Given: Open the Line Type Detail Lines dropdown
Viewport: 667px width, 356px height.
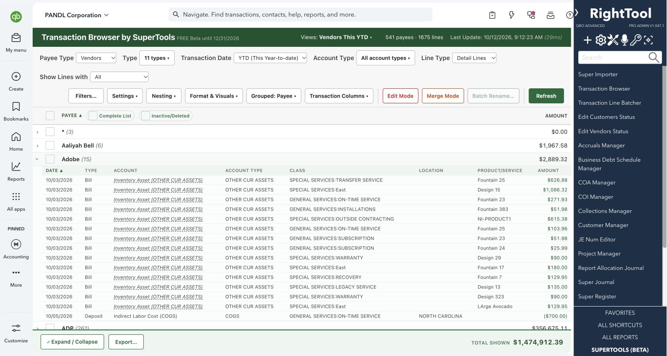Looking at the screenshot, I should (474, 58).
